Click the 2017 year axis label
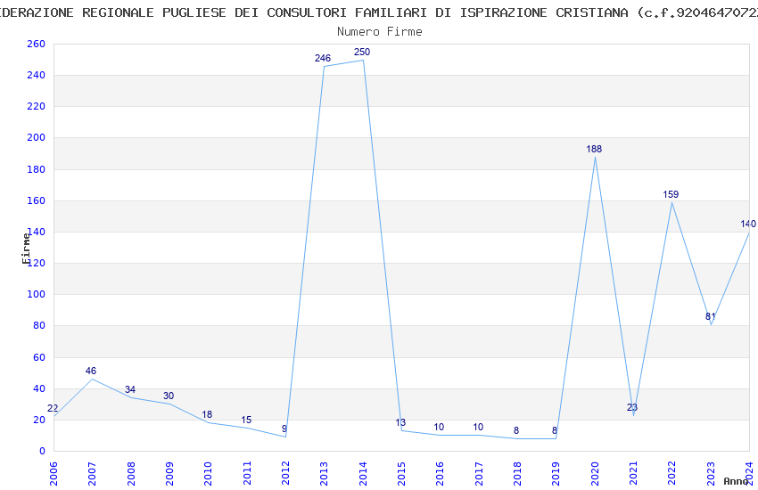Viewport: 758px width, 490px height. click(x=479, y=474)
